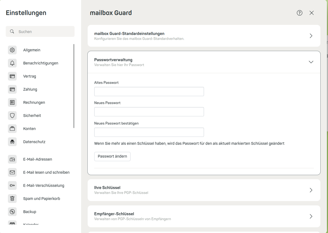Click the Benachrichtigungen bell icon
This screenshot has height=233, width=328.
[12, 63]
